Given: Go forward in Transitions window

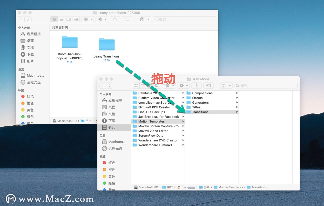Looking at the screenshot, I should [x=110, y=86].
